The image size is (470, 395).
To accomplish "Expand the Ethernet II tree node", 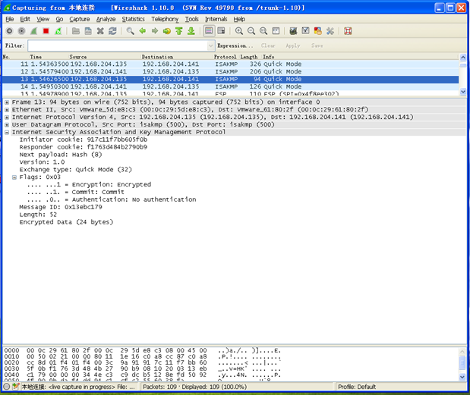I will [x=6, y=110].
